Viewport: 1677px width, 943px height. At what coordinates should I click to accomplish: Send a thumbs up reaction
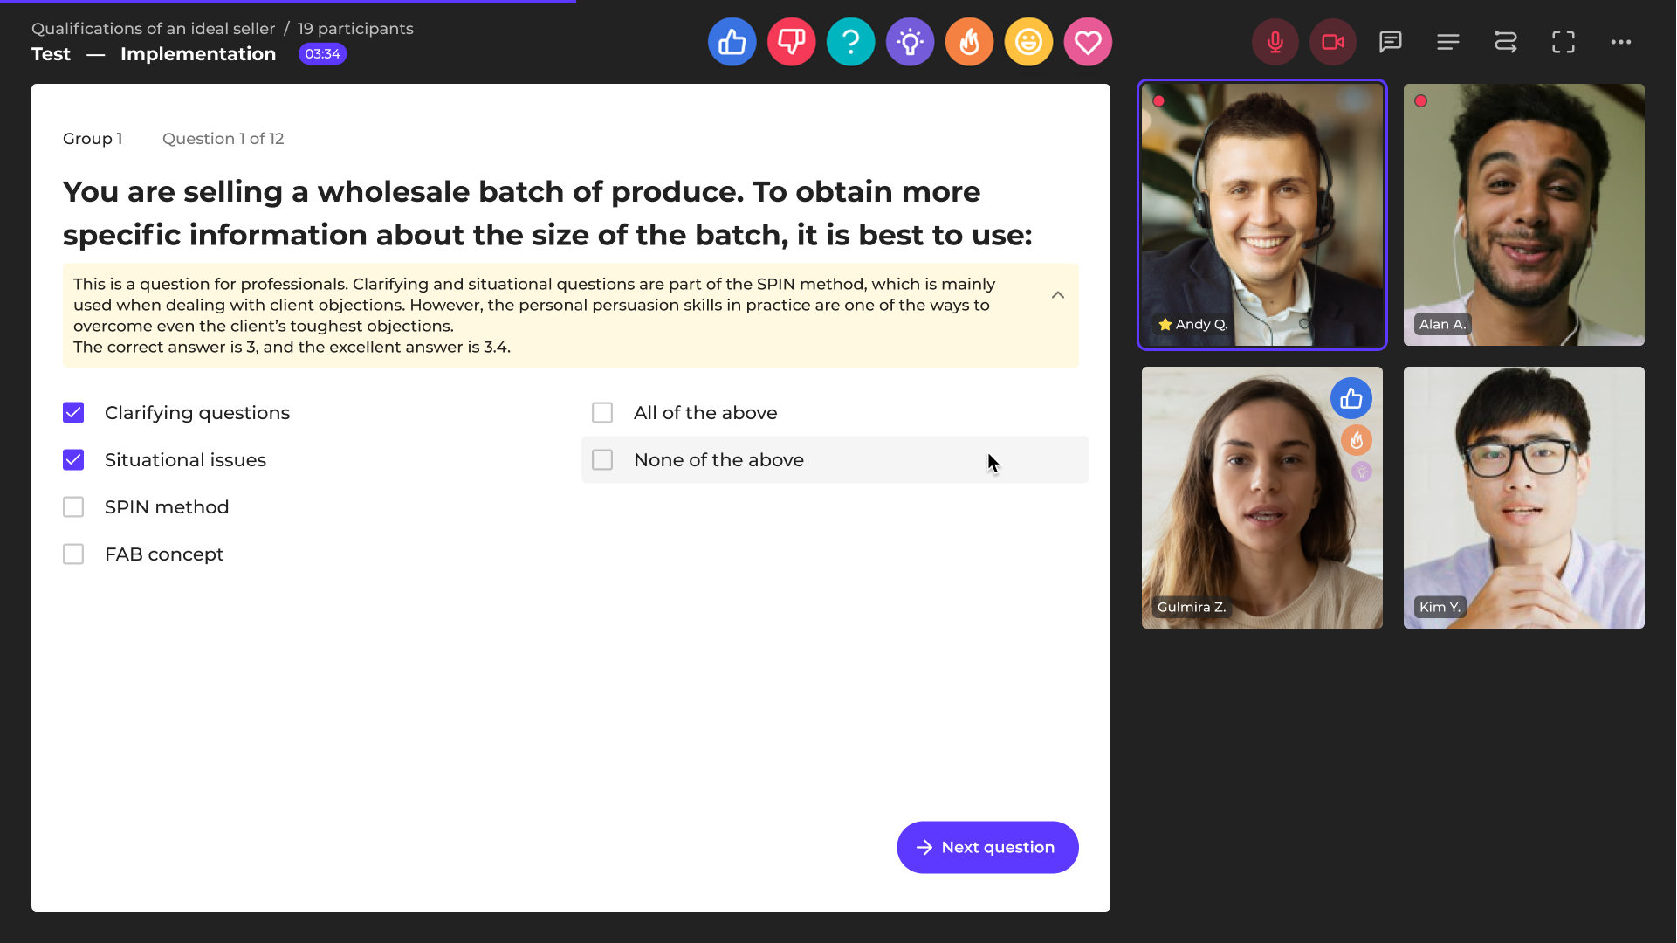point(732,42)
